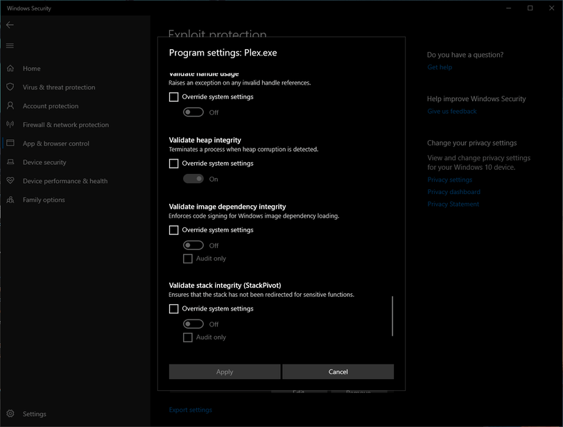Click the Virus & threat protection shield icon
This screenshot has height=427, width=563.
coord(10,87)
